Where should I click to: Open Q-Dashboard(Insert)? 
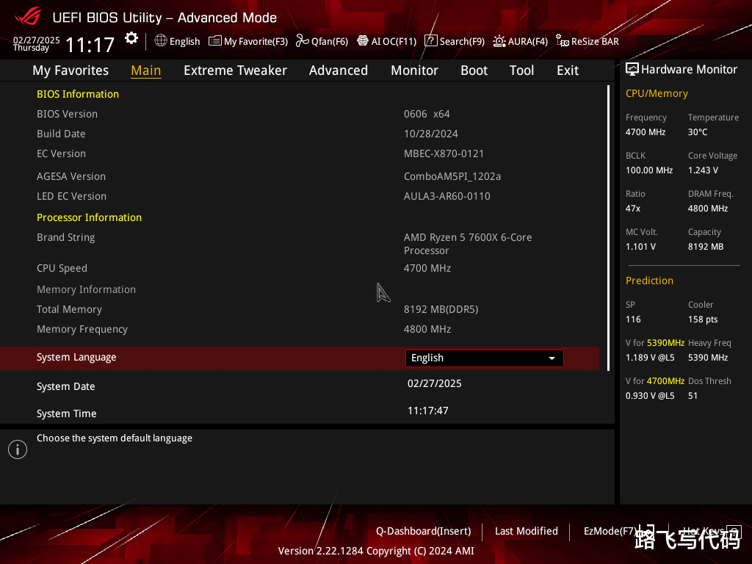[423, 531]
